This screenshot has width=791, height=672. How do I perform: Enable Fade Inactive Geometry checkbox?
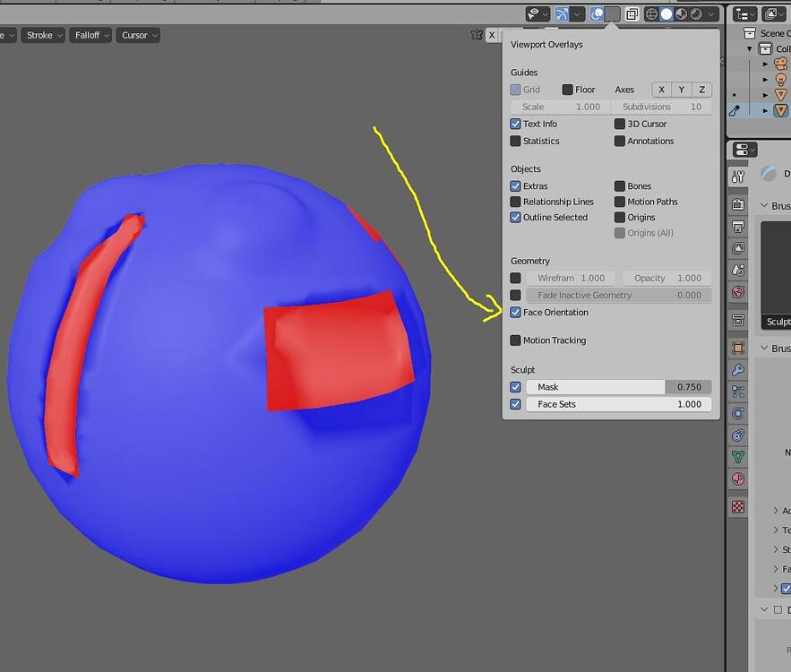[x=515, y=295]
